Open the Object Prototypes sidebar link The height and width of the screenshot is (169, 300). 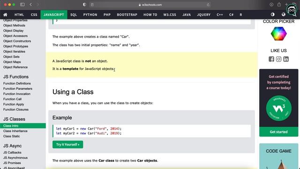coord(15,46)
